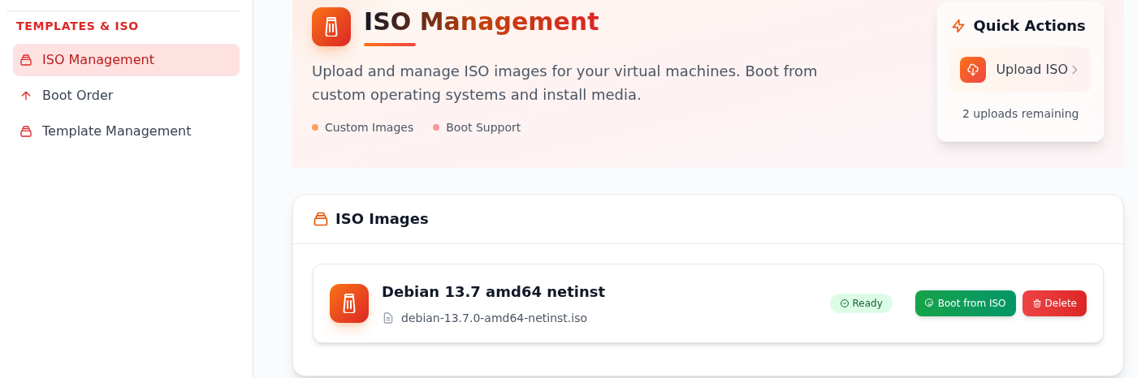Click the Quick Actions lightning bolt icon

(958, 26)
